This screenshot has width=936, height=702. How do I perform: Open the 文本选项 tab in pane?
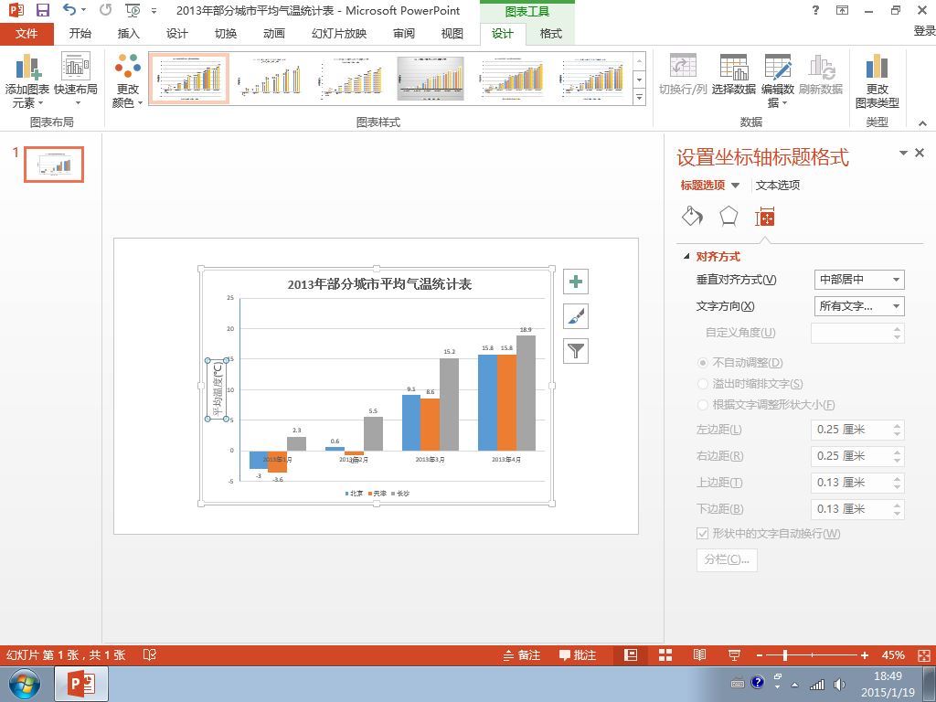pyautogui.click(x=777, y=185)
